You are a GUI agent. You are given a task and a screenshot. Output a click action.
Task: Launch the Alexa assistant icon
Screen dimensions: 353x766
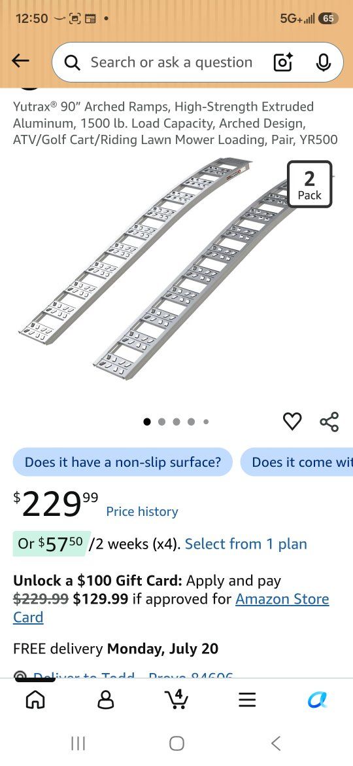pos(318,700)
